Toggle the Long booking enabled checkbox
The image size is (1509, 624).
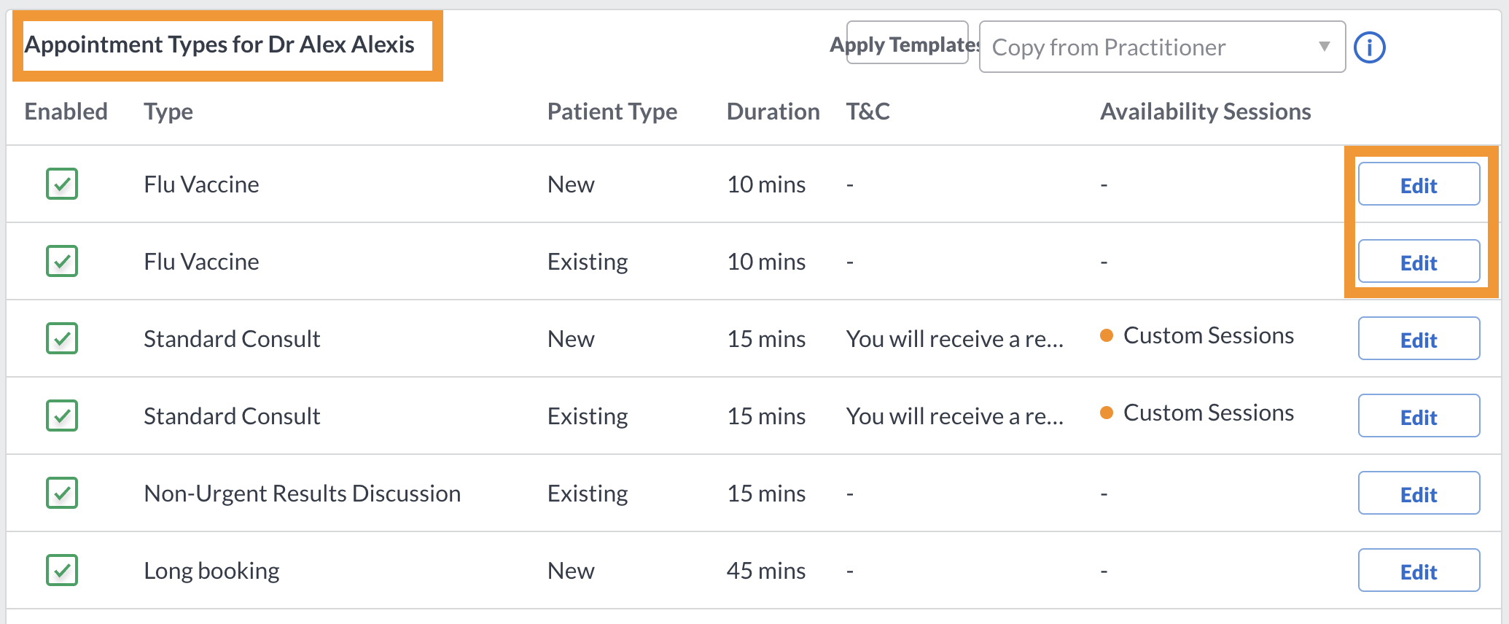coord(62,570)
